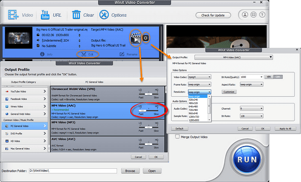This screenshot has width=301, height=182.
Task: Open the Aspect Ratio dropdown
Action: (x=252, y=84)
